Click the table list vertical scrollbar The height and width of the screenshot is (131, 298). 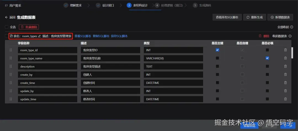point(292,53)
